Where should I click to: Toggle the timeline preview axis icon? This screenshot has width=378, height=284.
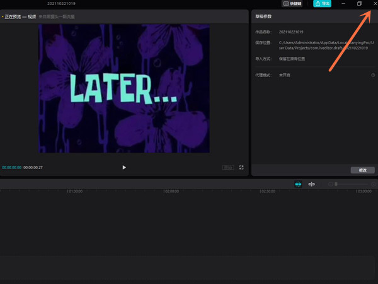click(311, 184)
